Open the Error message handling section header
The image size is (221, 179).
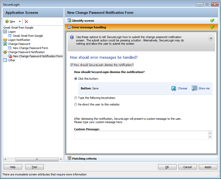[141, 27]
